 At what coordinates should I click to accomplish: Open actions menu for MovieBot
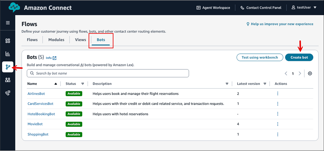(x=278, y=124)
